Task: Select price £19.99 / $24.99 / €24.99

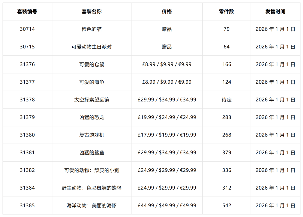Action: 167,117
